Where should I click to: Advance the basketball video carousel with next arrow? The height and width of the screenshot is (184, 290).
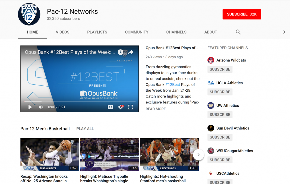(198, 155)
